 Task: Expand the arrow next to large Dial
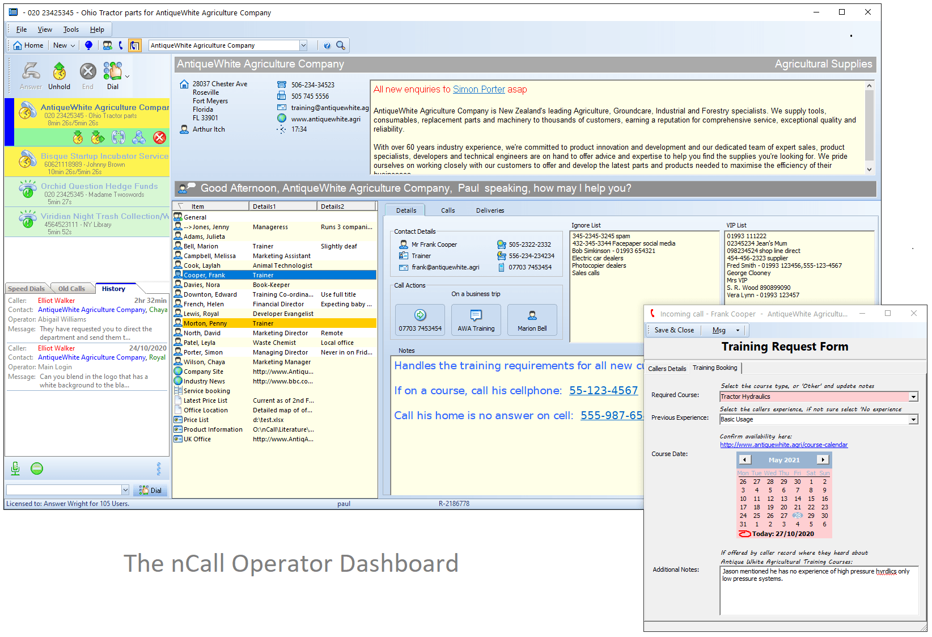point(127,77)
